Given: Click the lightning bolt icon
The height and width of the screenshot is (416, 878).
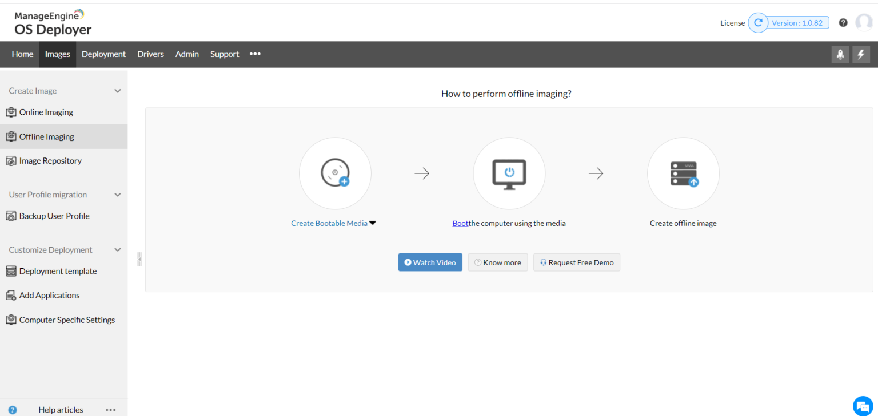Looking at the screenshot, I should click(x=861, y=54).
